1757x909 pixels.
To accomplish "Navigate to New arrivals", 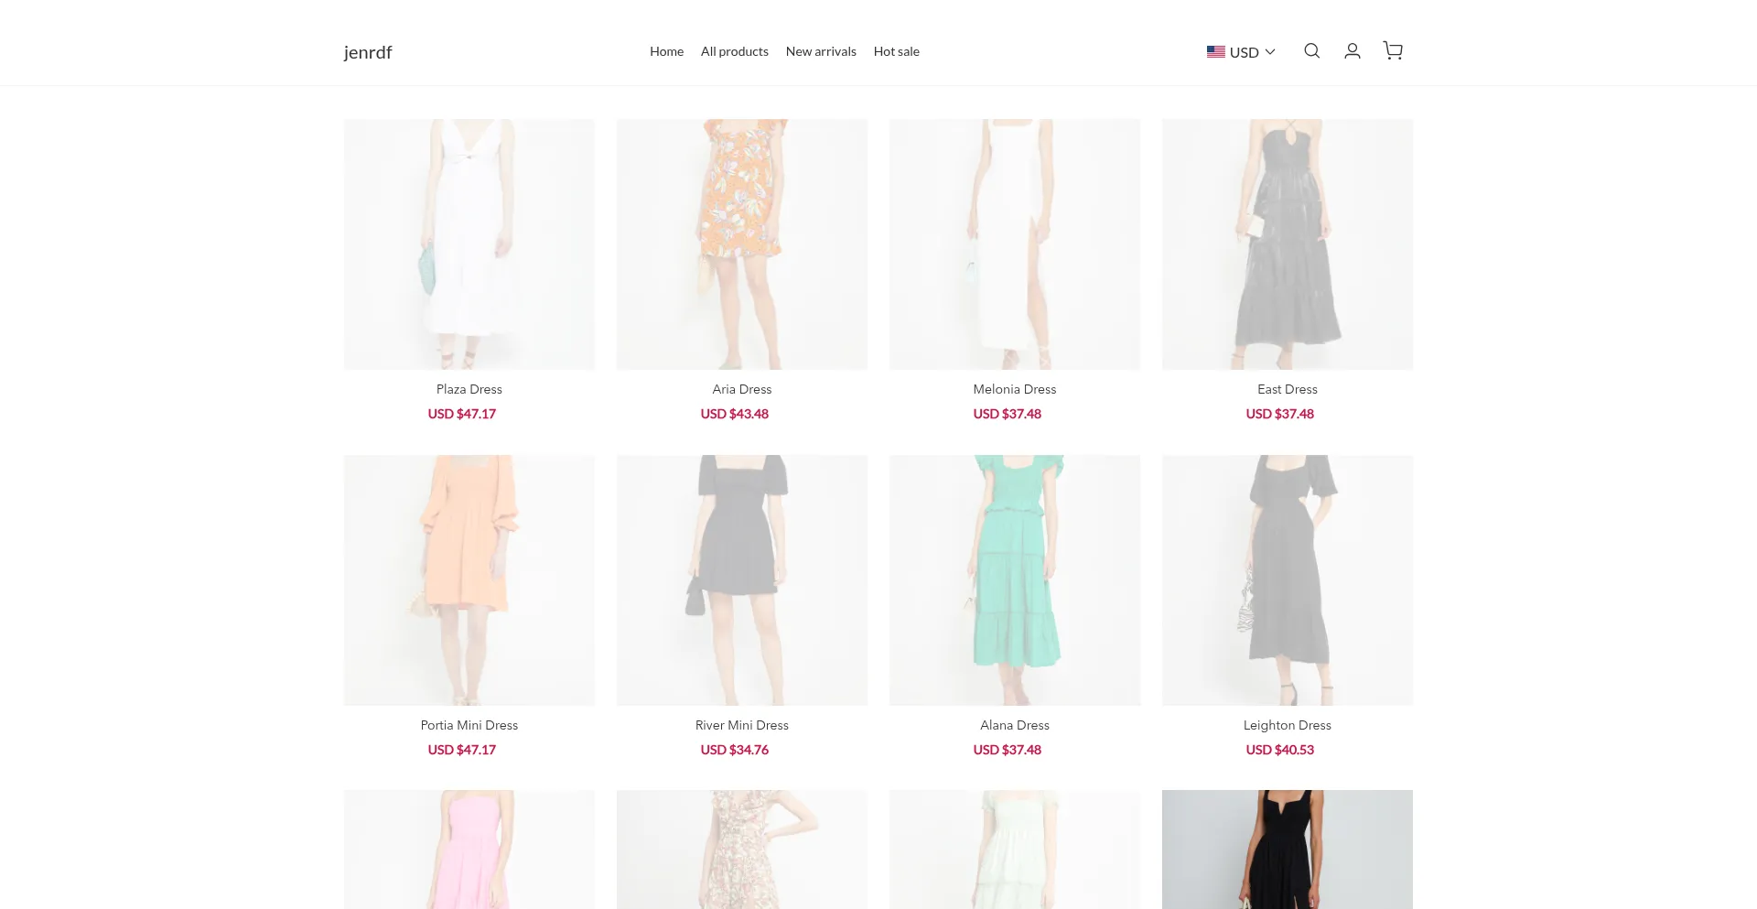I will (x=821, y=51).
